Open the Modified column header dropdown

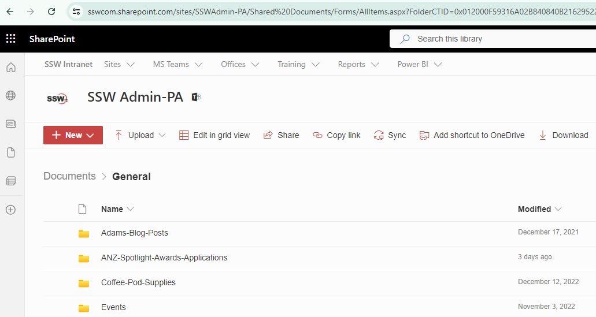[539, 209]
